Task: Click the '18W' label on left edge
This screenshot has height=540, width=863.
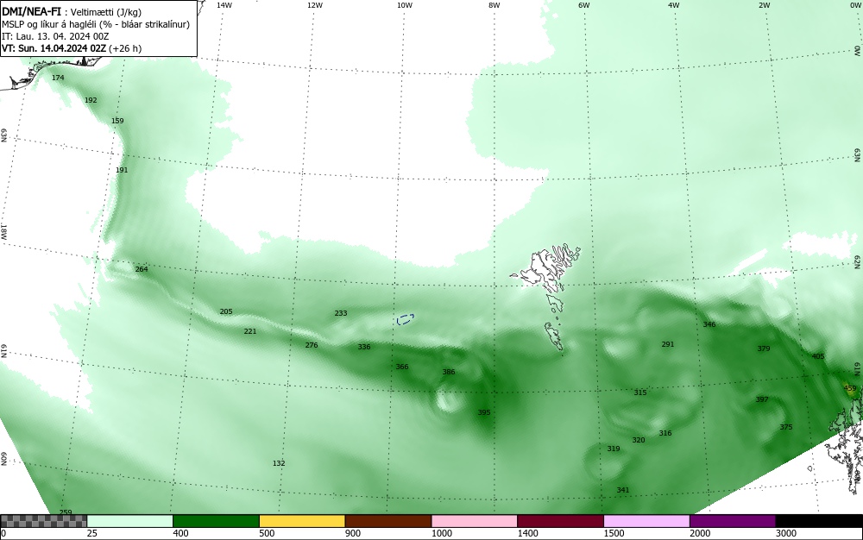Action: [x=3, y=231]
